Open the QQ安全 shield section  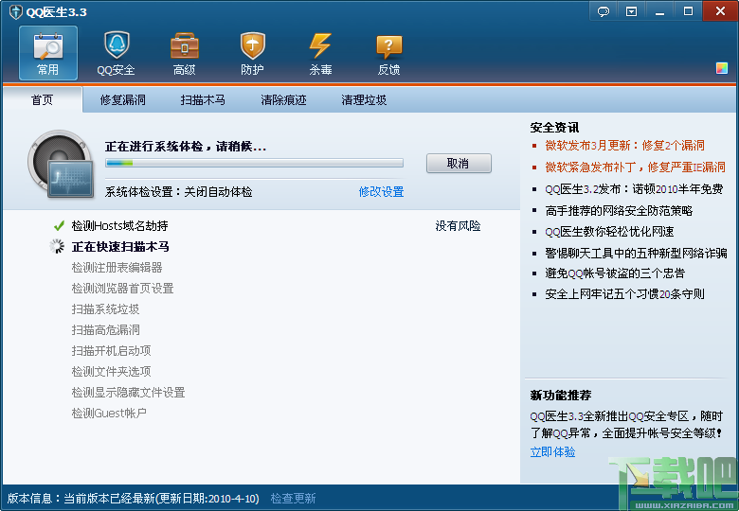pyautogui.click(x=116, y=53)
